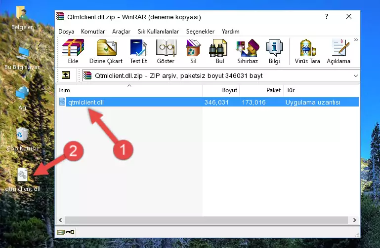
Task: Sort list by Boyut column
Action: coord(221,90)
